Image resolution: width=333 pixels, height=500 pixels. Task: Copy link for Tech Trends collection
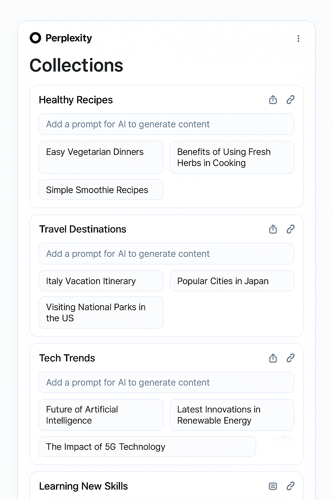290,358
